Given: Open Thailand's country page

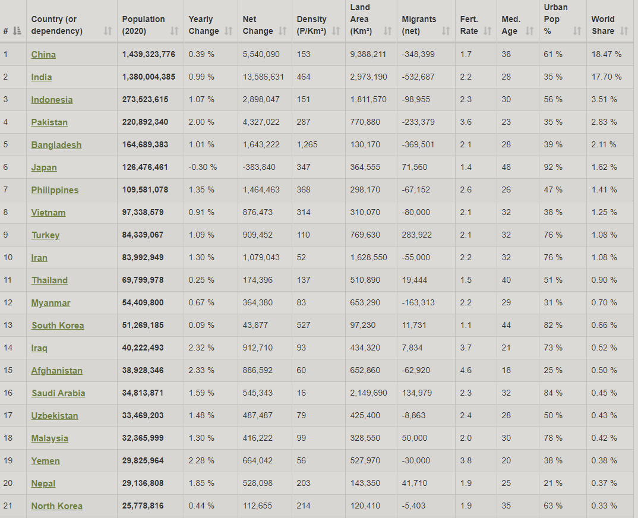Looking at the screenshot, I should pos(50,280).
